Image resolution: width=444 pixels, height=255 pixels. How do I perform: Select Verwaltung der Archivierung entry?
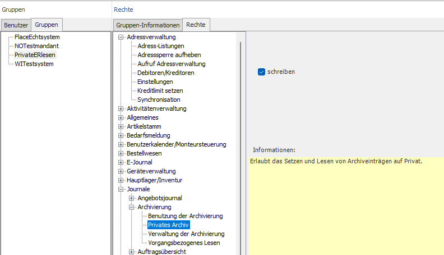(186, 234)
